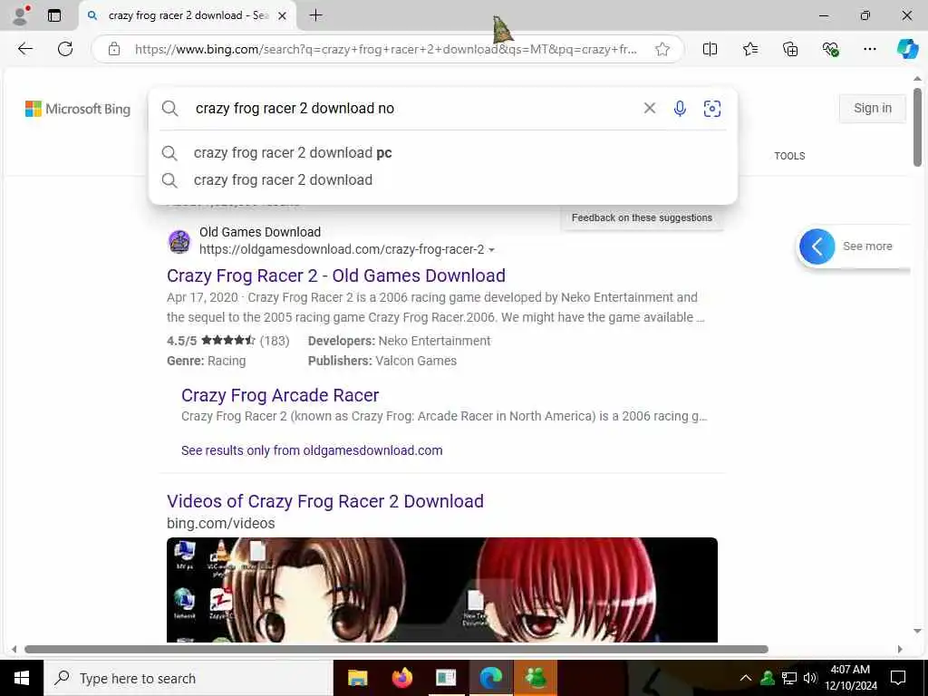Open oldgamesdownload URL dropdown arrow
Screen dimensions: 928x696
coord(492,250)
